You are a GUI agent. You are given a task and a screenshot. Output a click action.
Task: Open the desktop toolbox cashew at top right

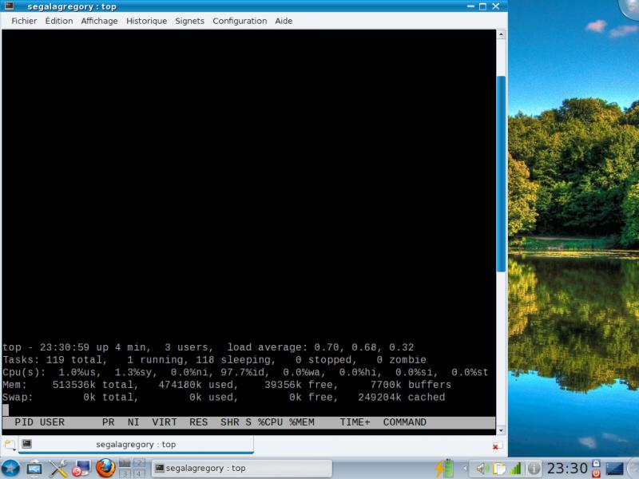click(x=629, y=8)
